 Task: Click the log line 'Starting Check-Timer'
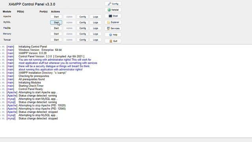[x=31, y=86]
